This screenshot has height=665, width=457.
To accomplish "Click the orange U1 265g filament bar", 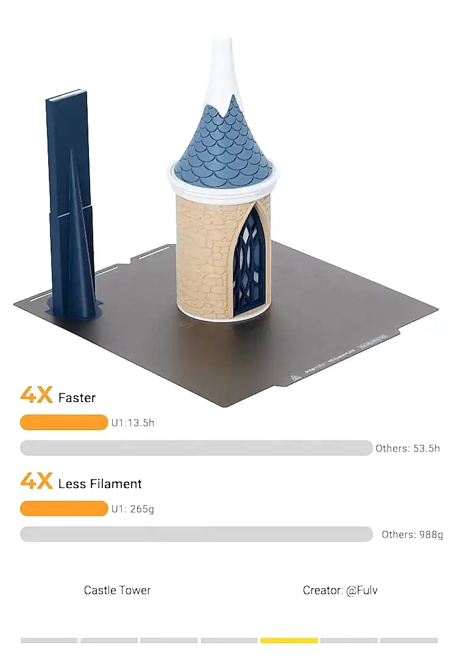I will pyautogui.click(x=64, y=508).
